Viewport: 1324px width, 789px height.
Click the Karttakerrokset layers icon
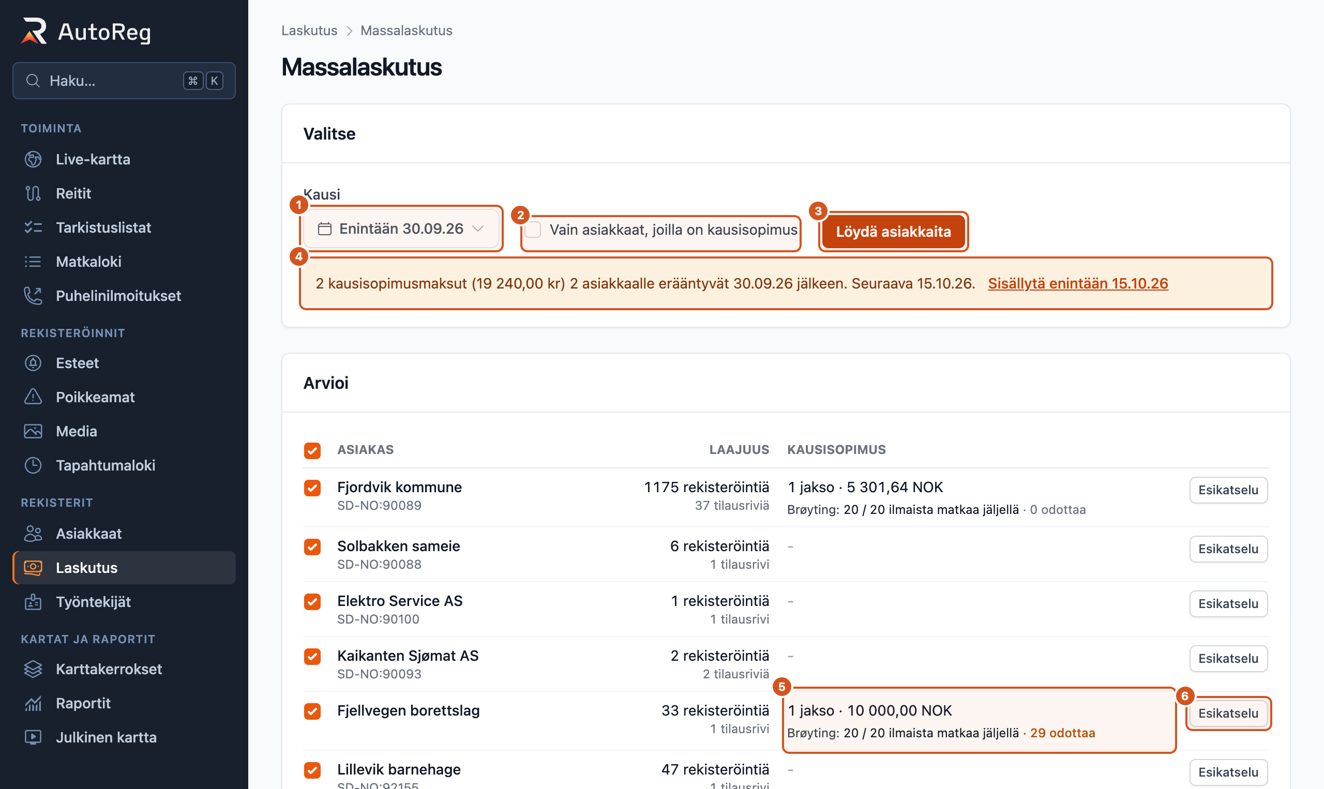tap(33, 669)
